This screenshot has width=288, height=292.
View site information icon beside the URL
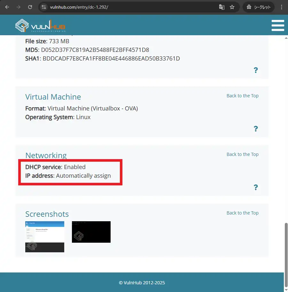click(44, 7)
